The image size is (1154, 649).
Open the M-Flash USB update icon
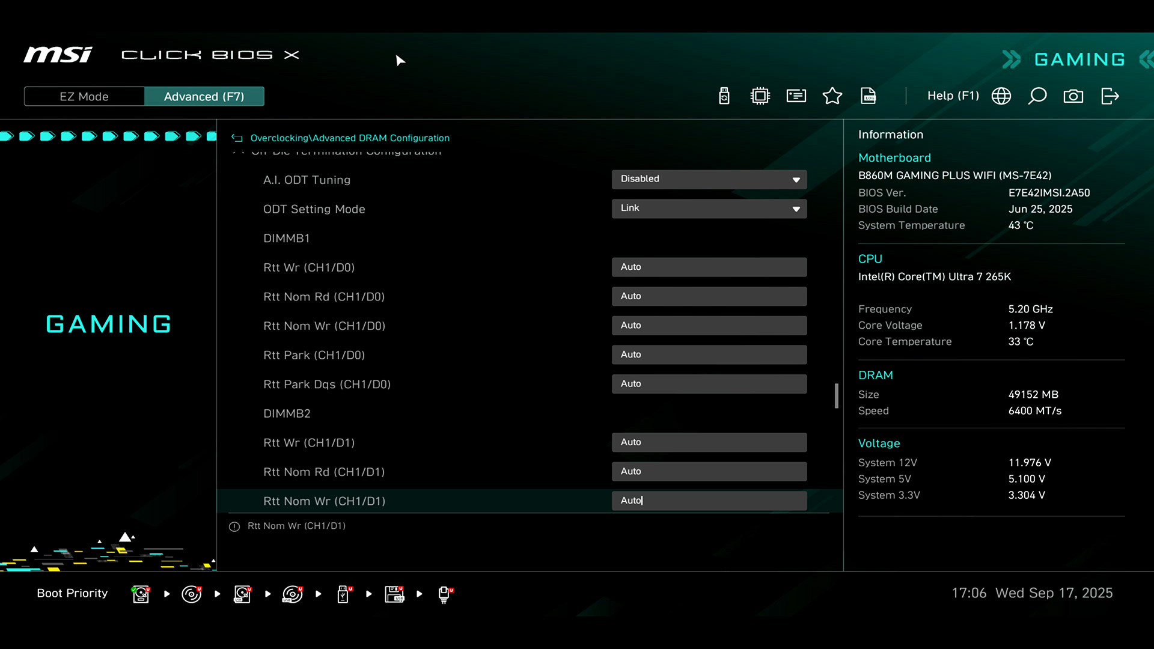point(724,96)
